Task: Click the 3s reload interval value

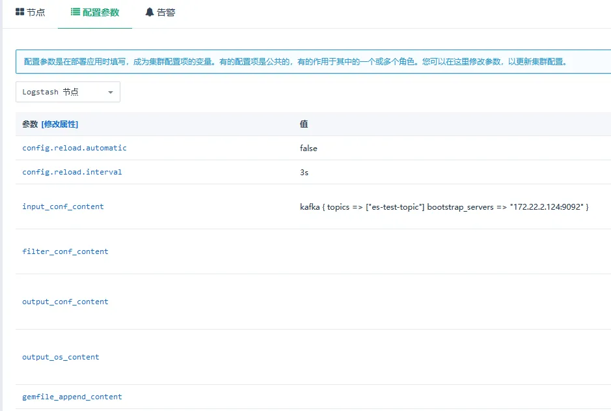Action: [x=304, y=173]
